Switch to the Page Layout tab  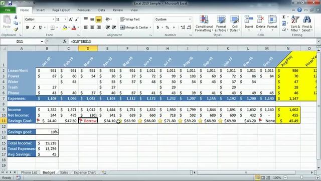tap(61, 10)
